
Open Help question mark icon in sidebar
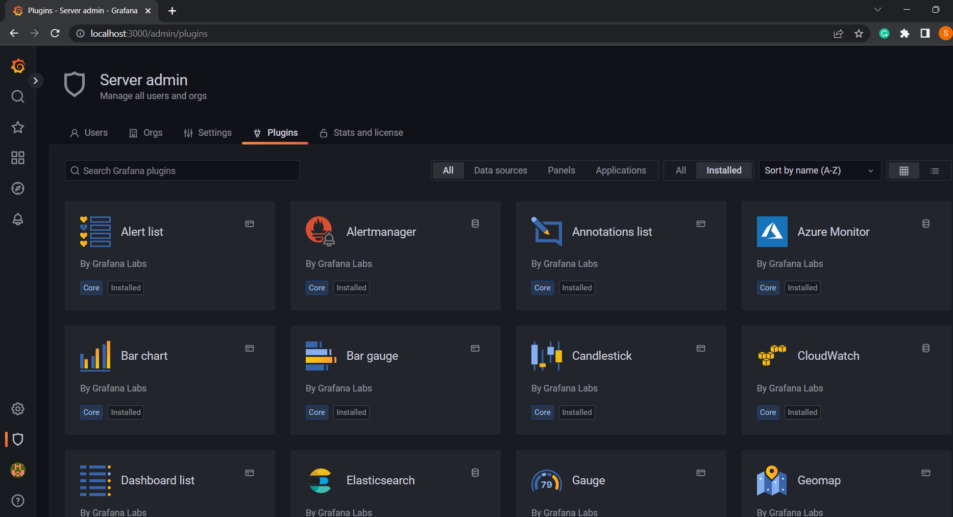pyautogui.click(x=18, y=501)
